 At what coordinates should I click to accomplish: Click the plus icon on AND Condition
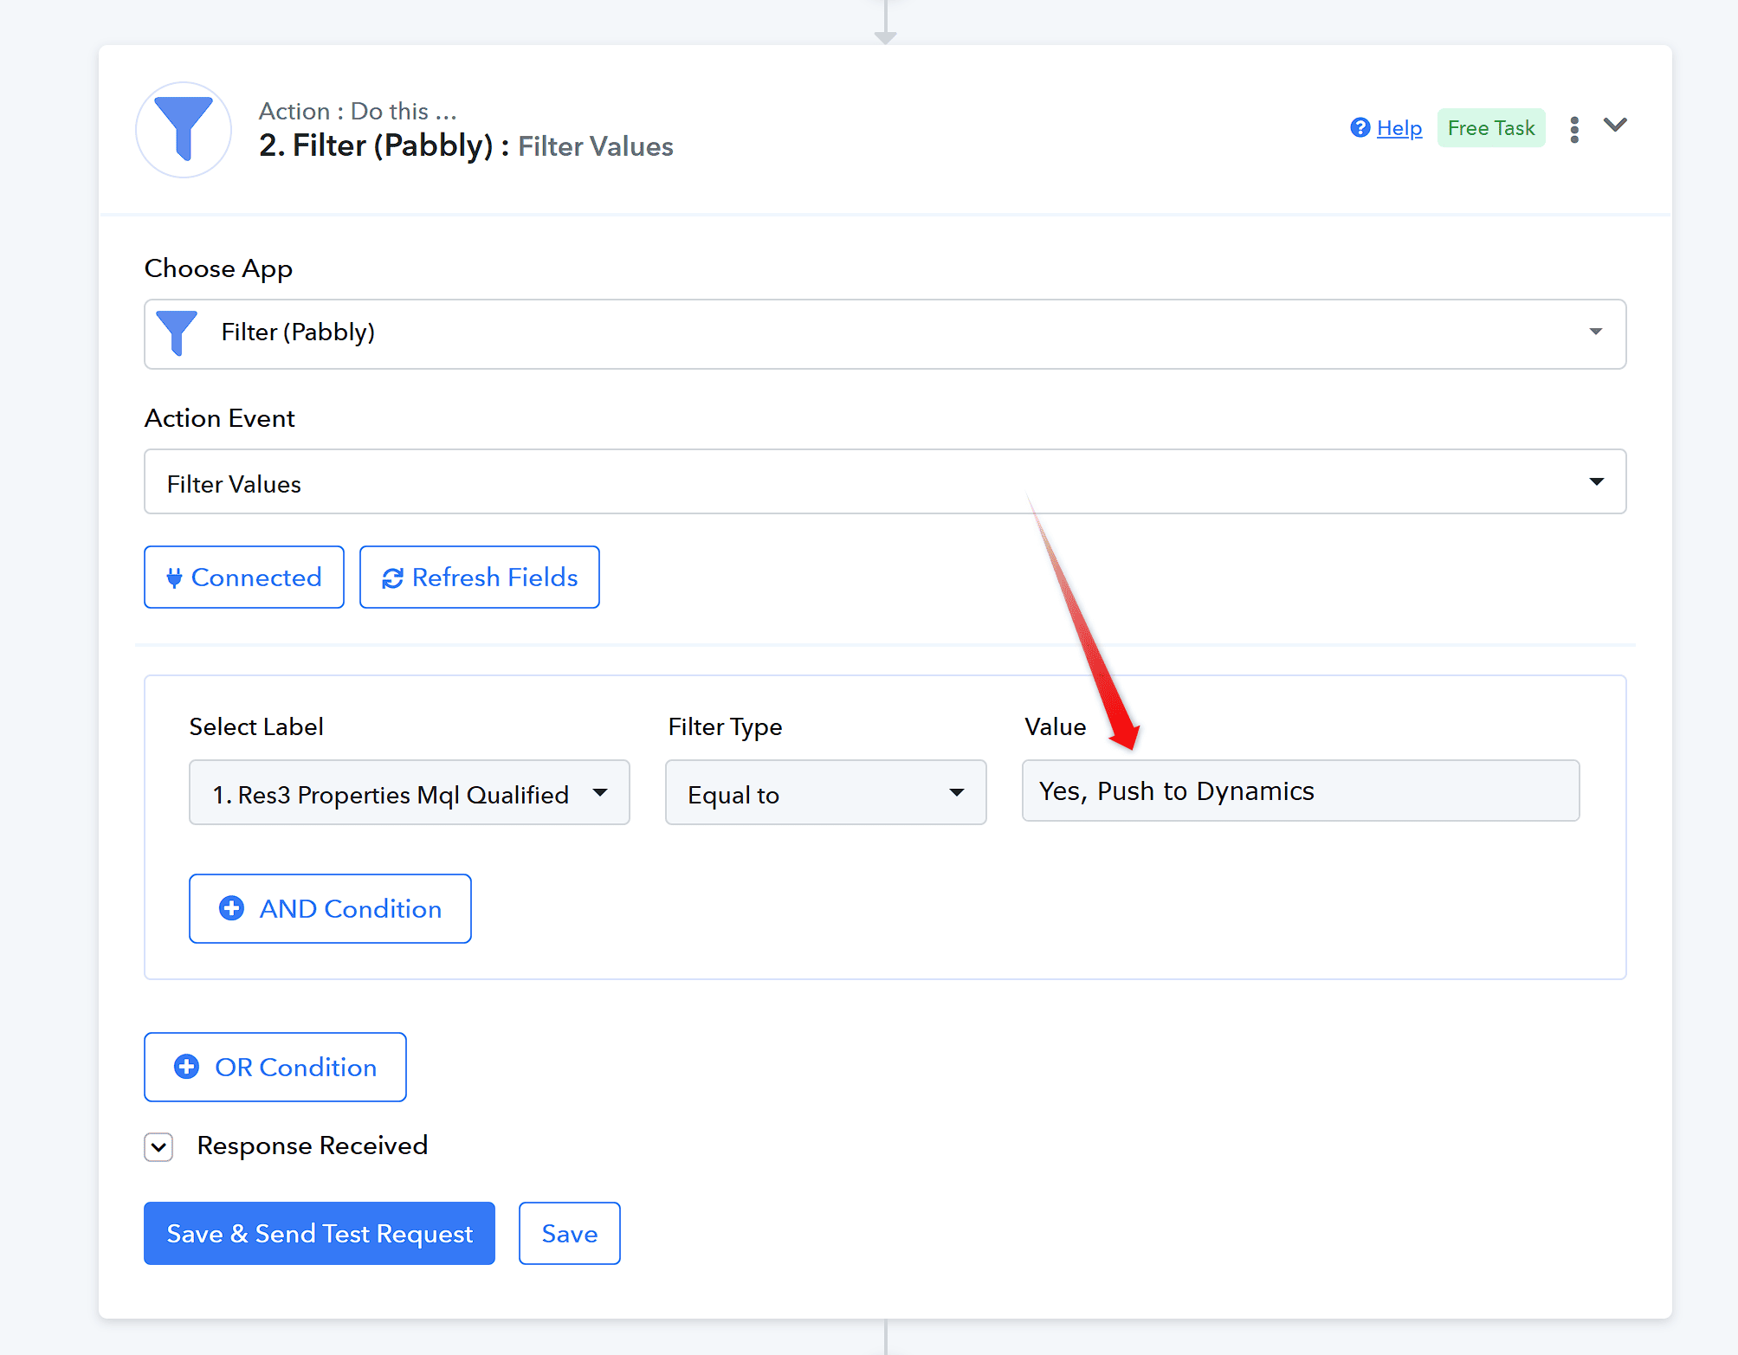click(x=231, y=908)
